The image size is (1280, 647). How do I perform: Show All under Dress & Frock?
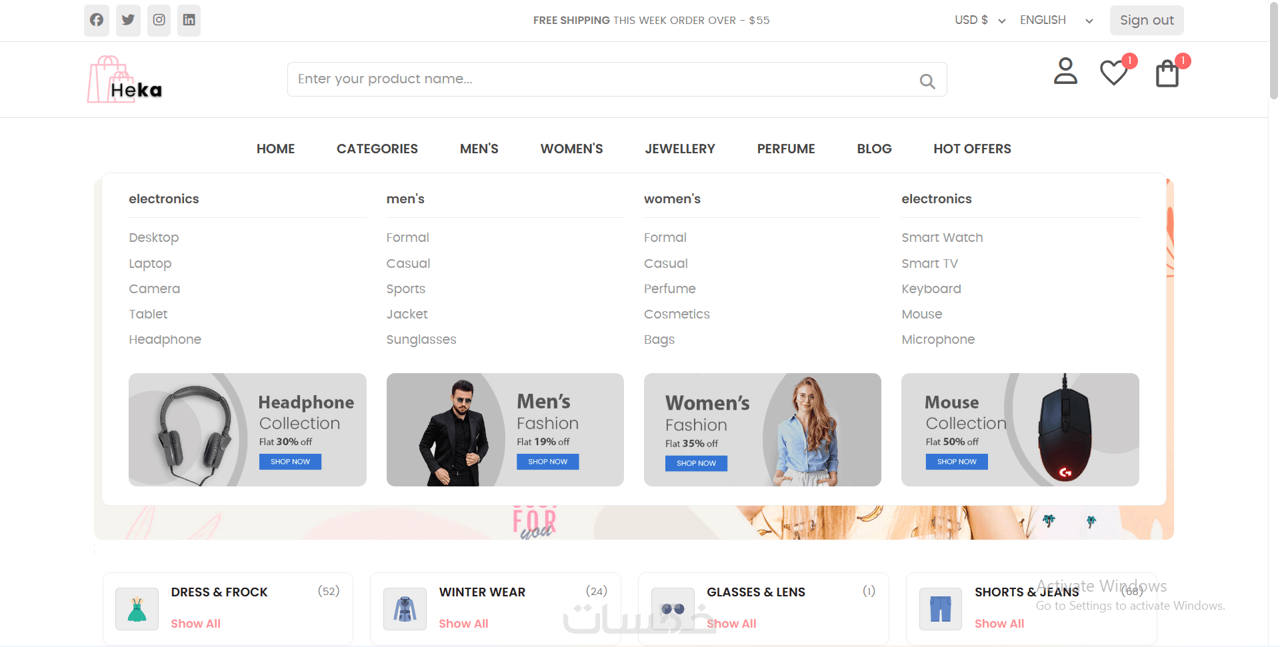tap(195, 624)
